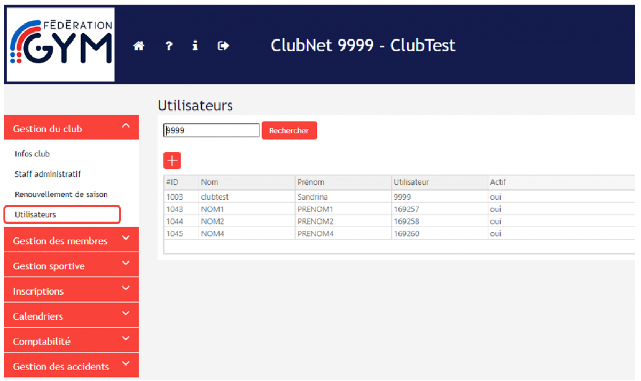
Task: Click the search field containing 9999
Action: [x=211, y=130]
